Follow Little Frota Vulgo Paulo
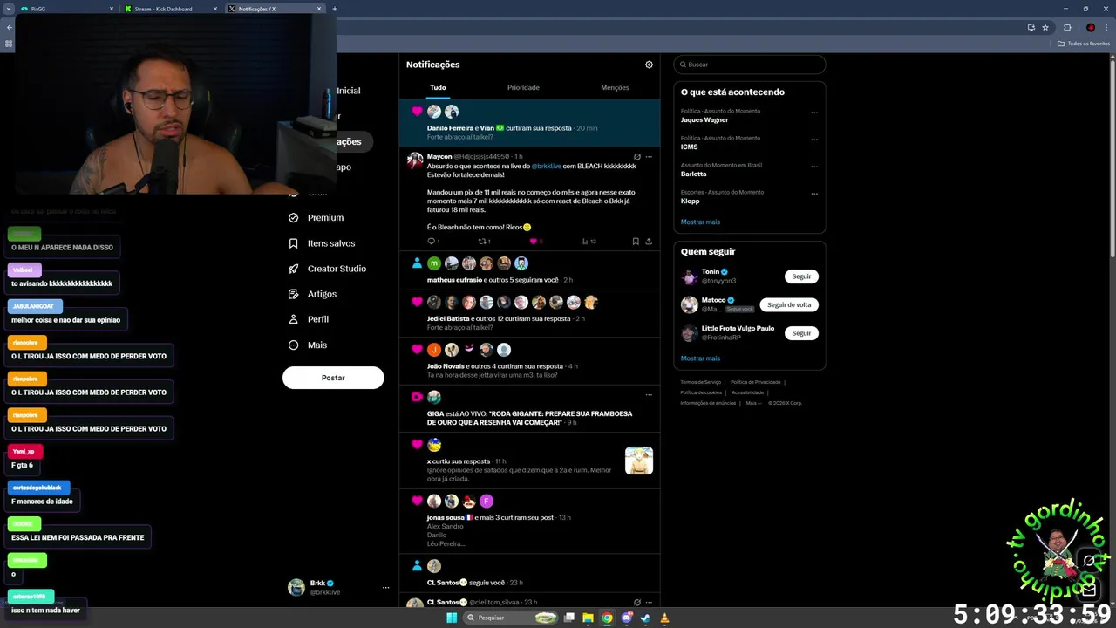This screenshot has height=628, width=1116. [x=801, y=333]
